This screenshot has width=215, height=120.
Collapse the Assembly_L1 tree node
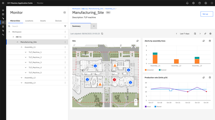[x=22, y=47]
